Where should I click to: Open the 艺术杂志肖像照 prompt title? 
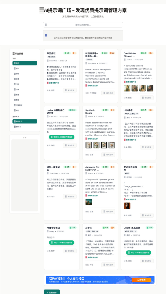tap(130, 168)
